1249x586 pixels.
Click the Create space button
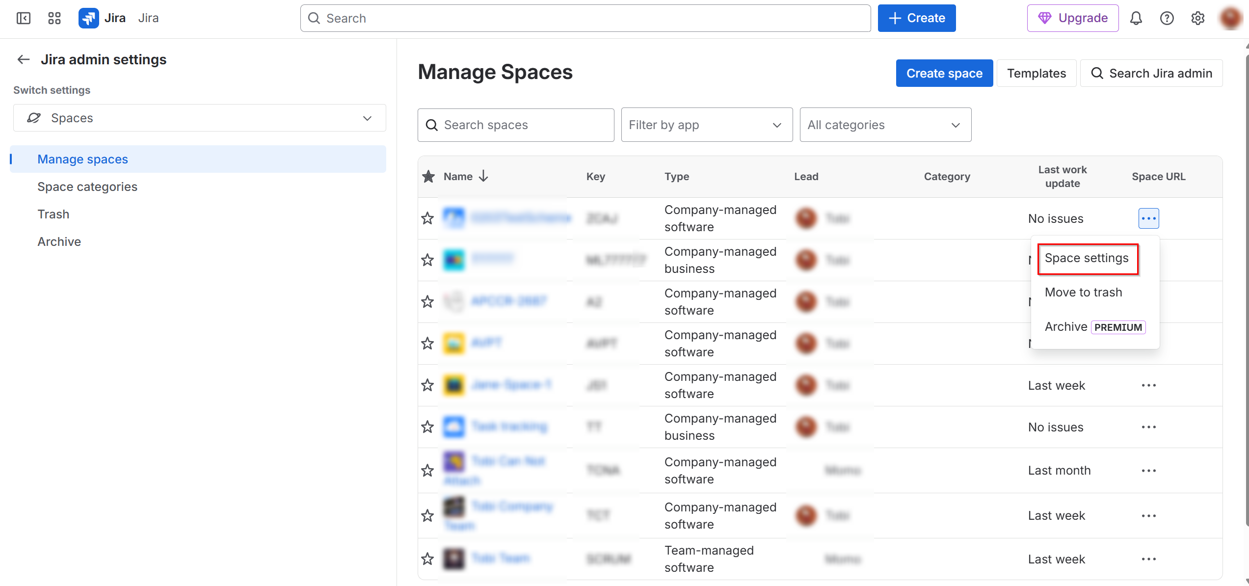(944, 73)
